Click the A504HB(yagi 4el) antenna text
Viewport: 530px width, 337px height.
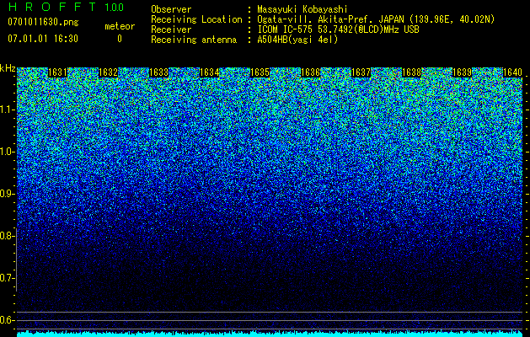[297, 40]
